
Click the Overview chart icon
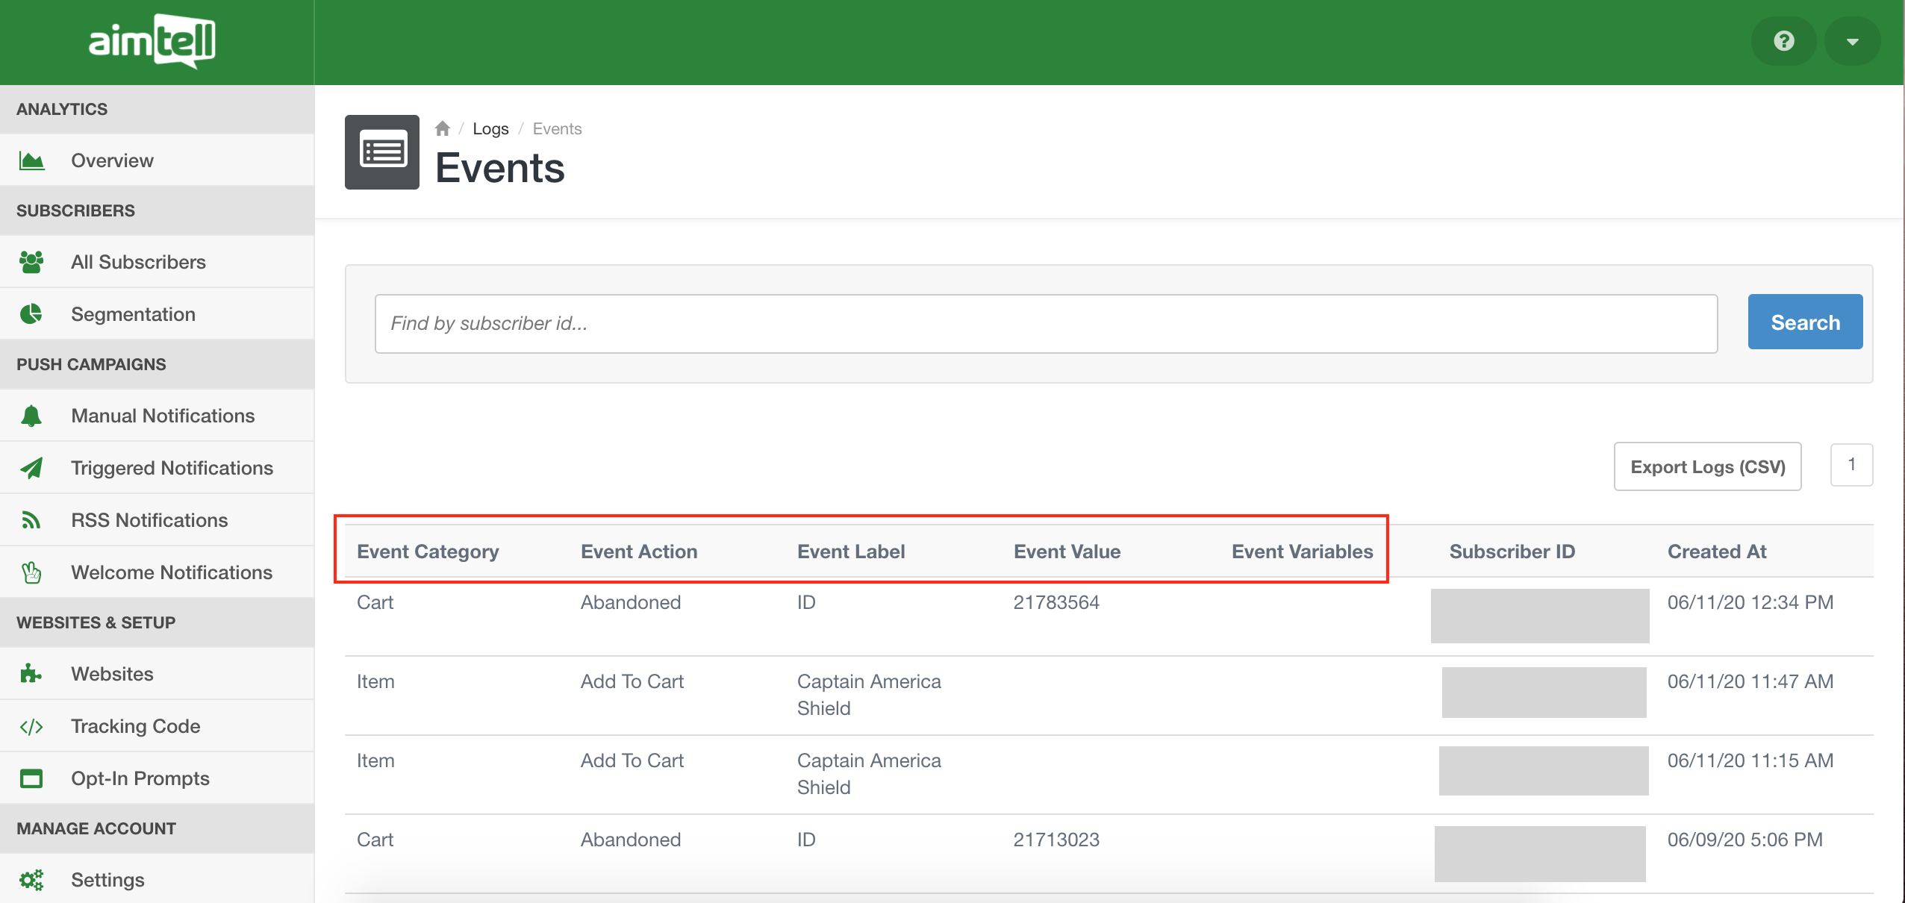point(31,160)
